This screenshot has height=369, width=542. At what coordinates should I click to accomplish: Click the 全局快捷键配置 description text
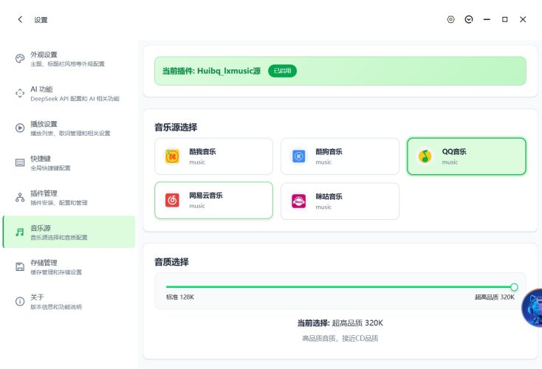click(50, 168)
